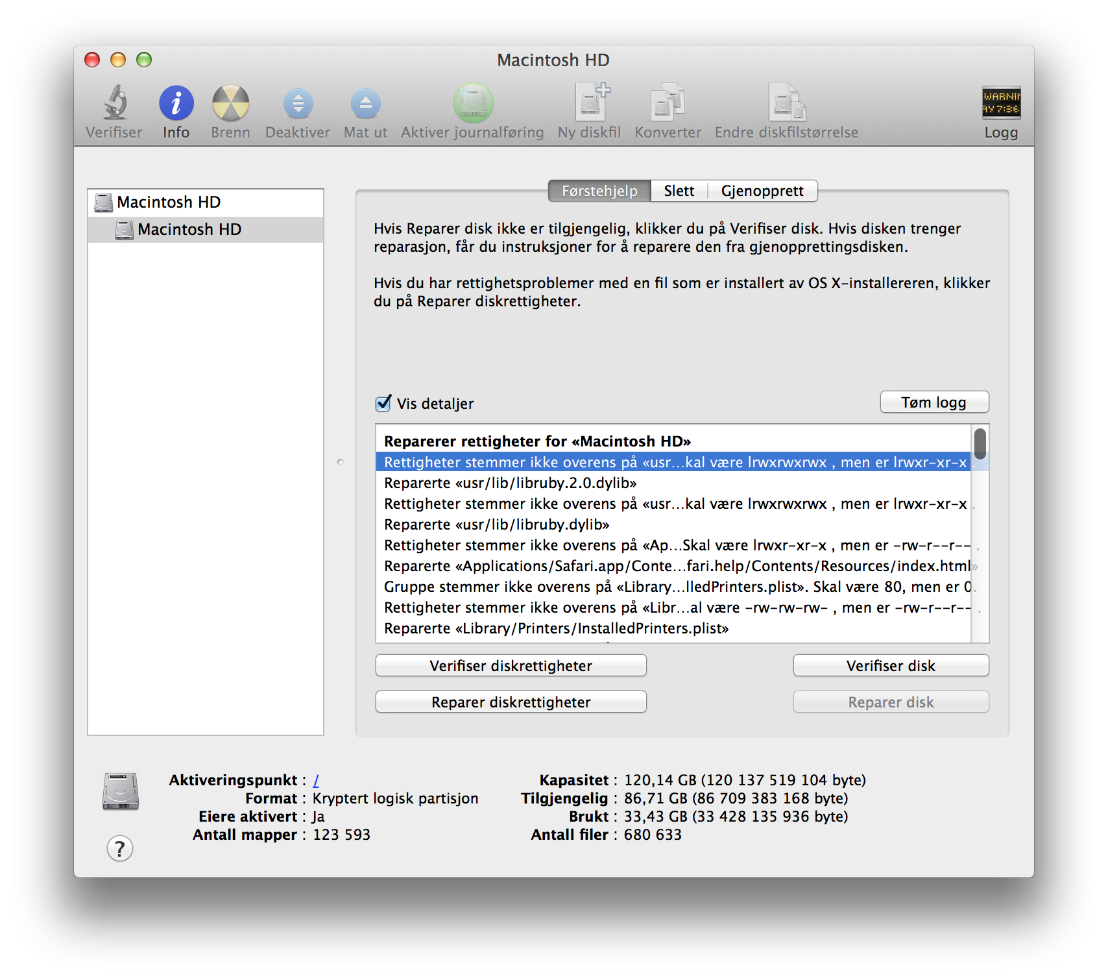Select the highlighted Rettigheter stemmer ikke overens row

673,462
